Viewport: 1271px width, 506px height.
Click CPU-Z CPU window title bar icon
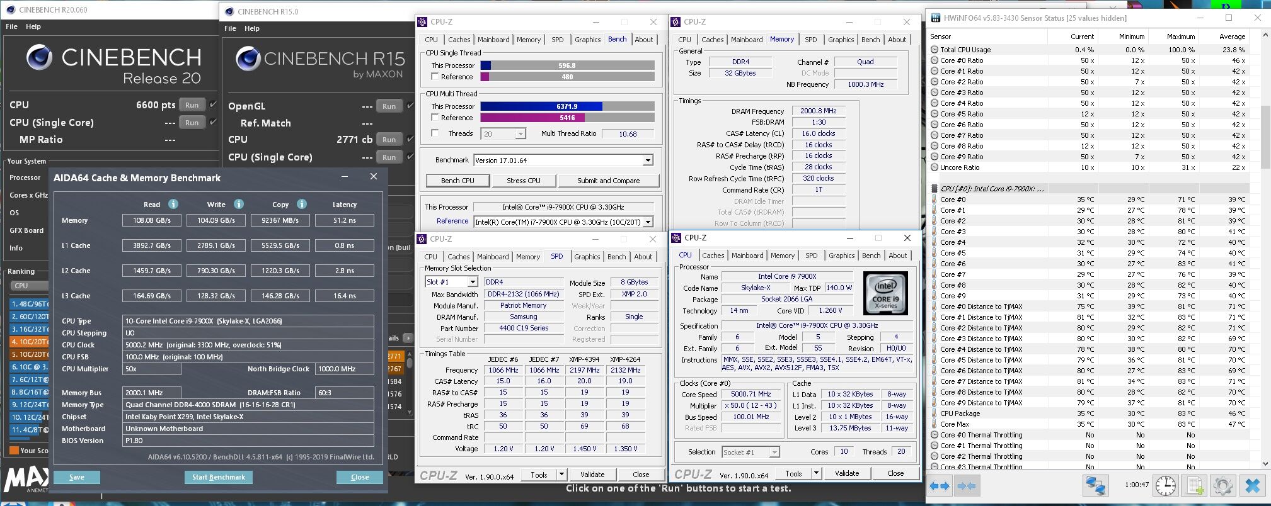[677, 237]
